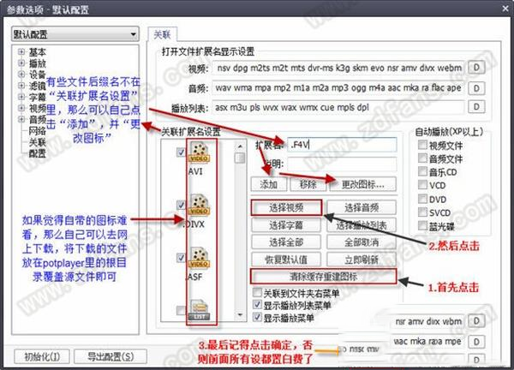Click the 清除缓存重建图标 button
The width and height of the screenshot is (514, 370).
[x=324, y=276]
